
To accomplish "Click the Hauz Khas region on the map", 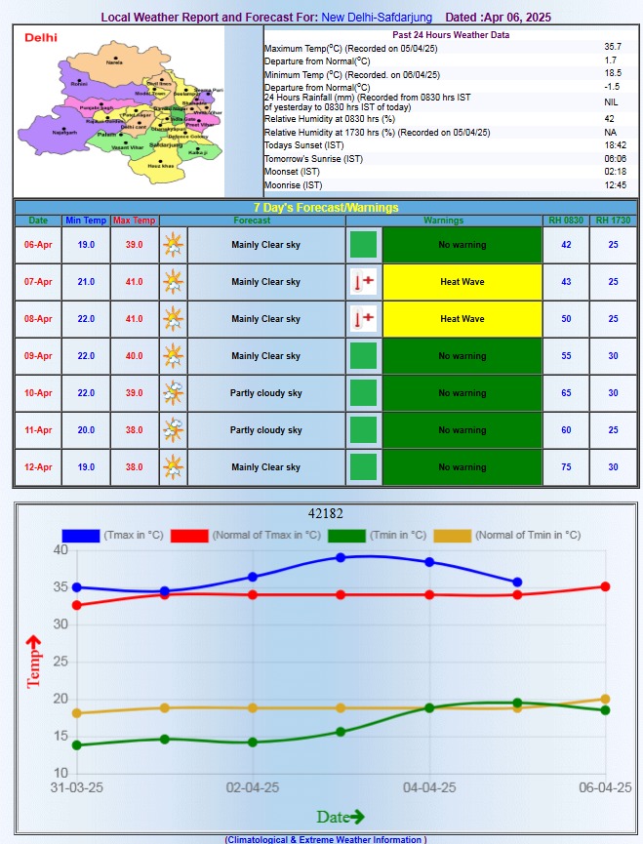I will [160, 166].
